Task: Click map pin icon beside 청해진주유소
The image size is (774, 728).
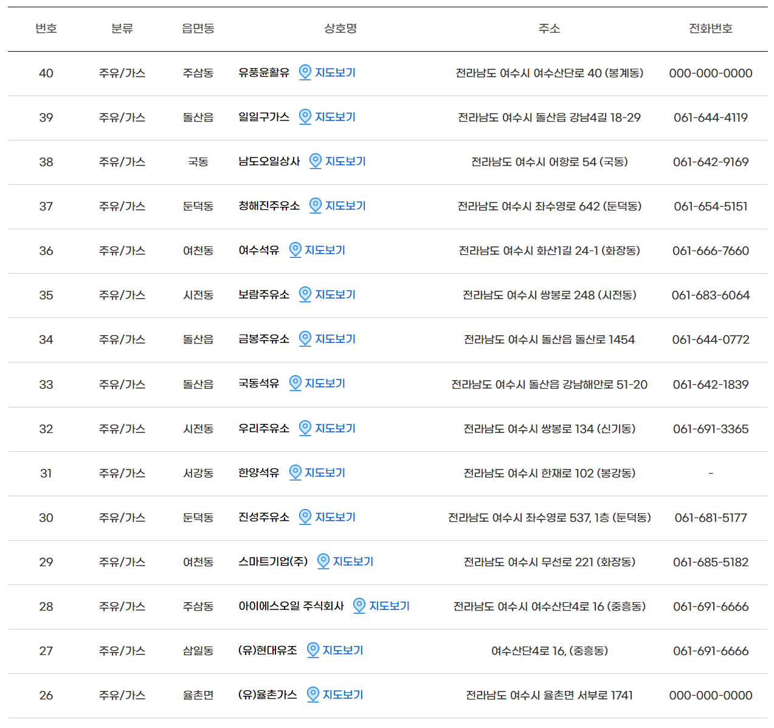Action: 316,206
